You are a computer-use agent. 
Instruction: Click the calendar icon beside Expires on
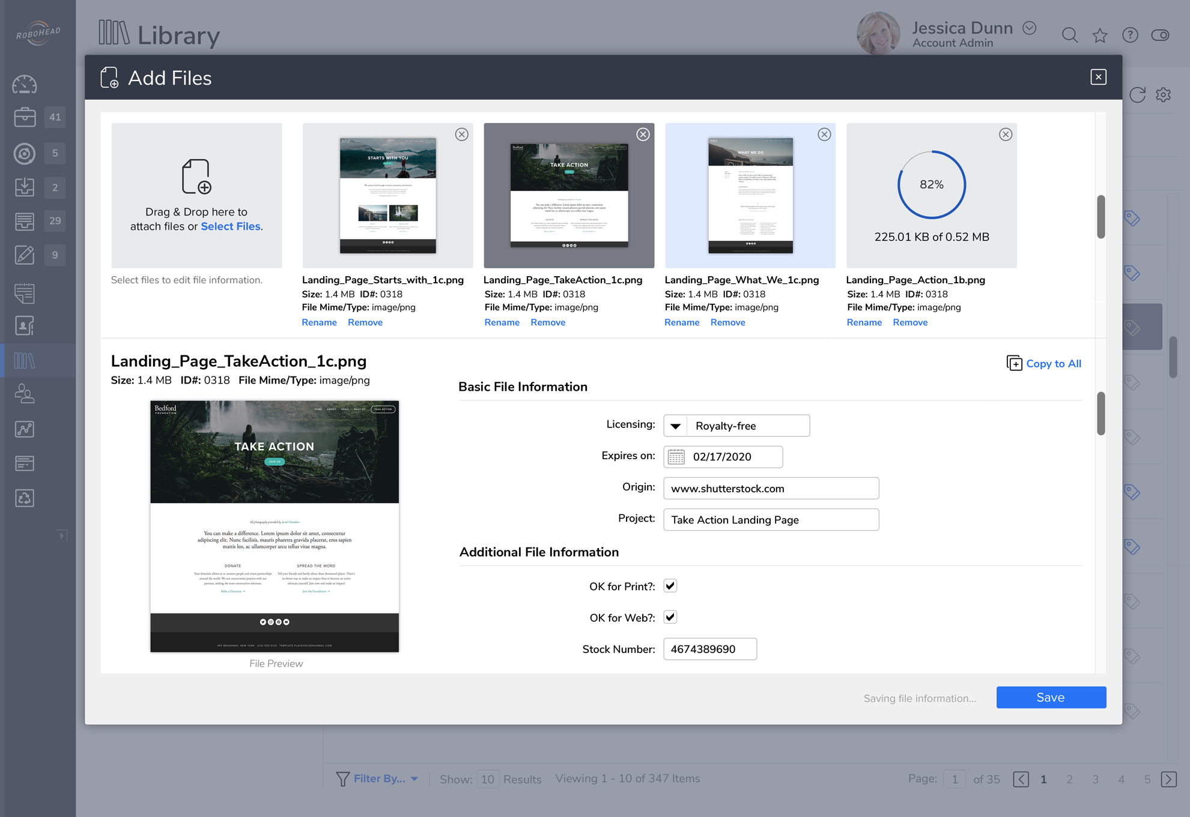point(676,457)
